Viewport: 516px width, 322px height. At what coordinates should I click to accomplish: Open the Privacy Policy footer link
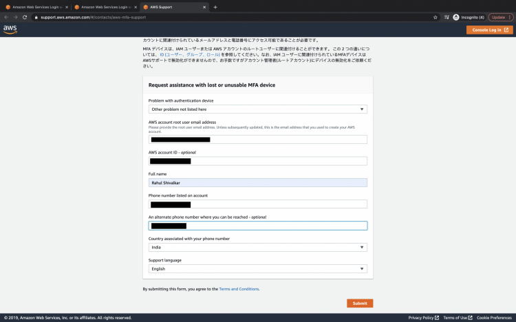(x=421, y=318)
